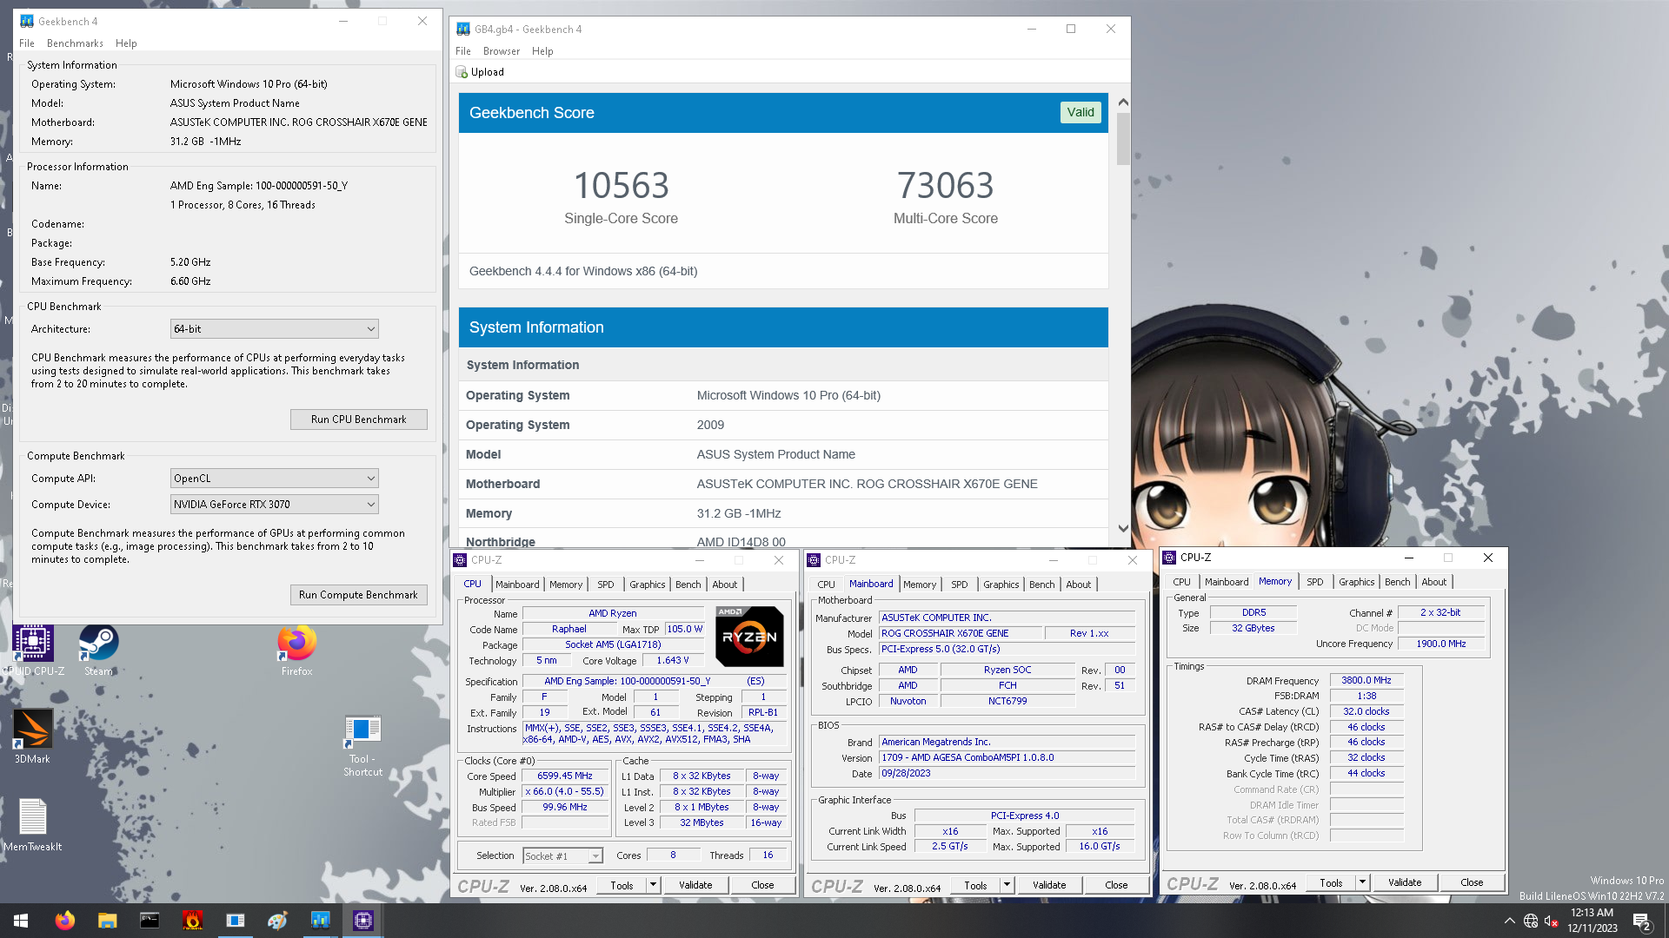Open the Compute Device RTX 3070 dropdown
The width and height of the screenshot is (1669, 938).
point(275,505)
